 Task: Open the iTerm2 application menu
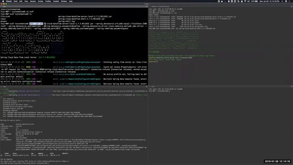click(9, 1)
